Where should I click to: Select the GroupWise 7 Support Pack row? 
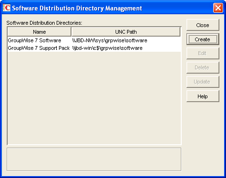click(94, 48)
